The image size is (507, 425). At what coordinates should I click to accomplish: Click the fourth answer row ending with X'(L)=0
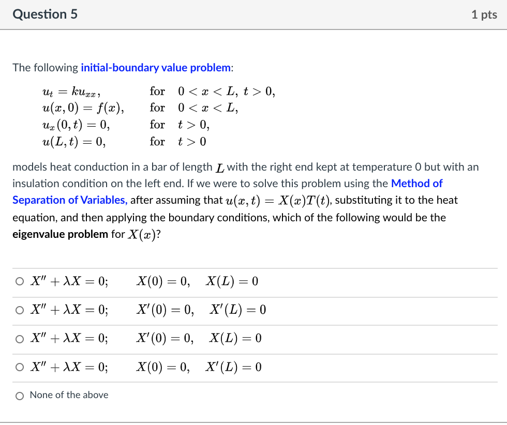[x=150, y=367]
